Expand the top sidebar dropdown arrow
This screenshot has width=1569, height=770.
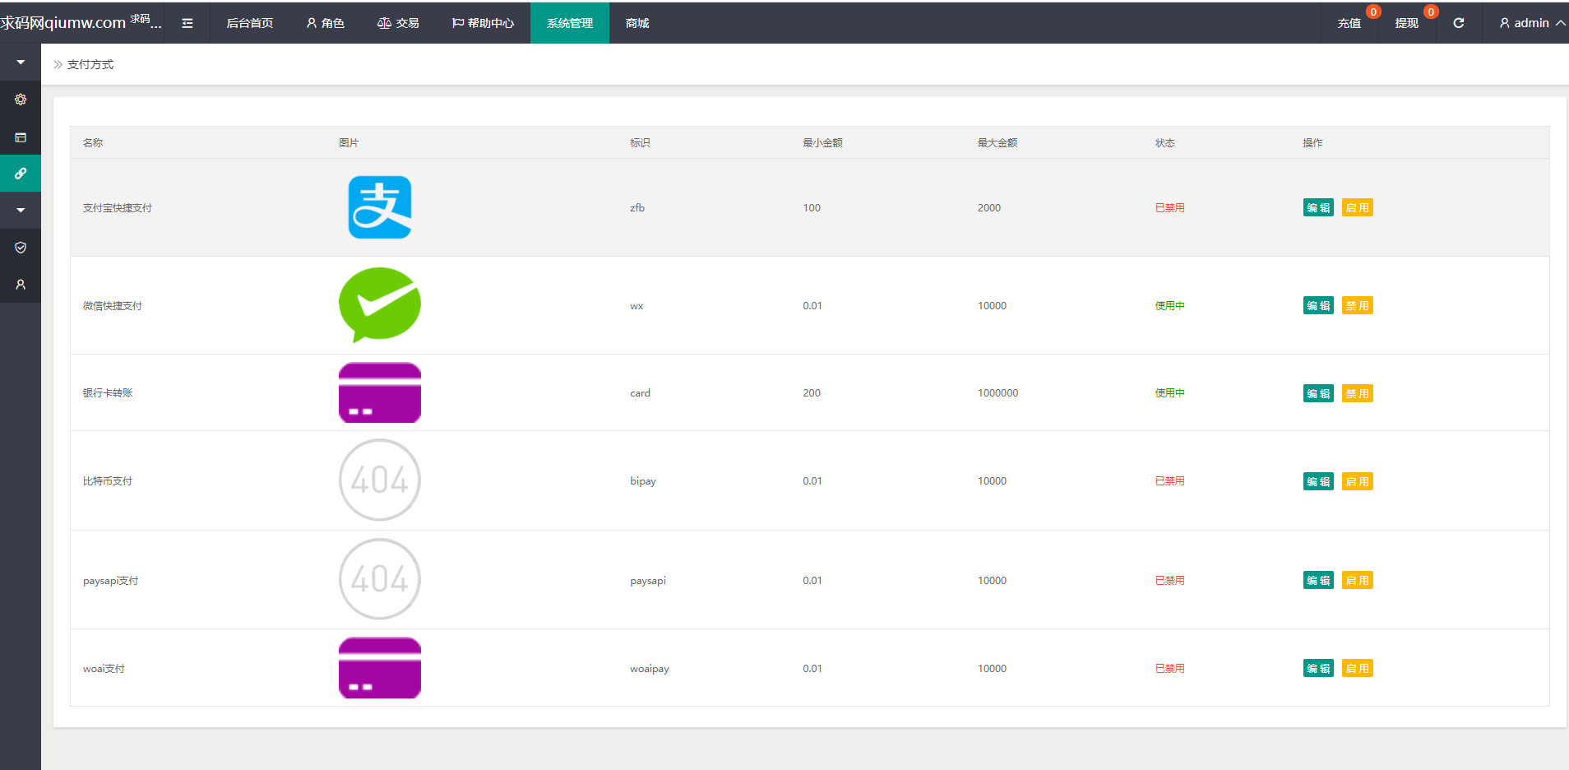click(21, 63)
